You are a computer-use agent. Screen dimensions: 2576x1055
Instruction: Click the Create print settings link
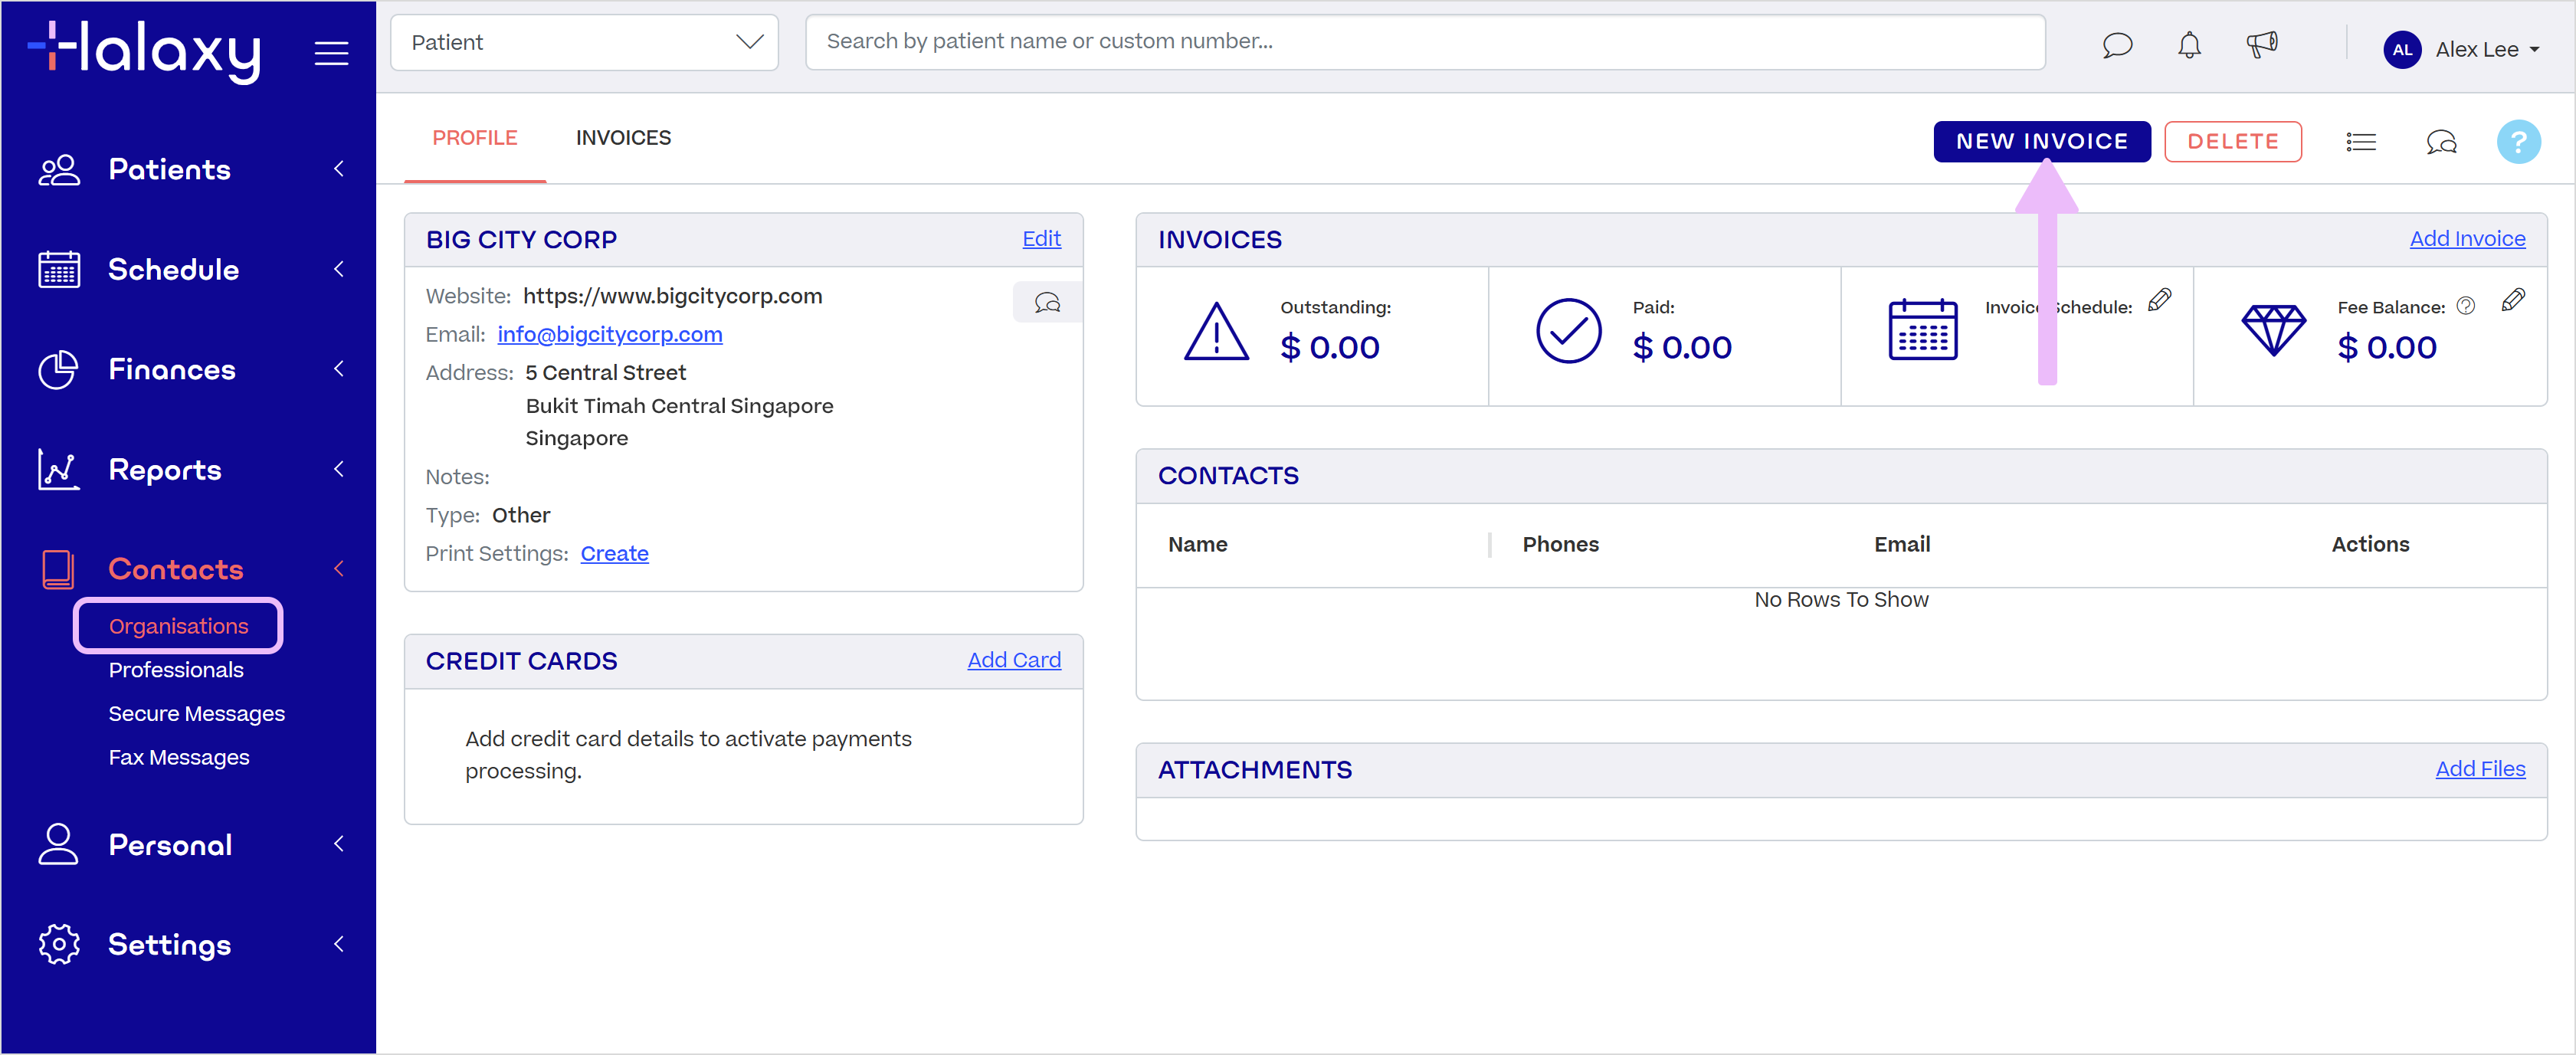[x=614, y=554]
